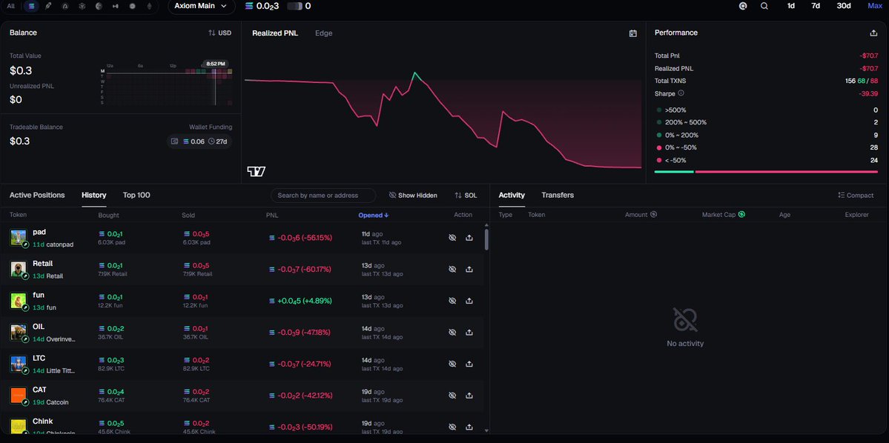Switch to the Activity tab
Image resolution: width=889 pixels, height=443 pixels.
[512, 195]
